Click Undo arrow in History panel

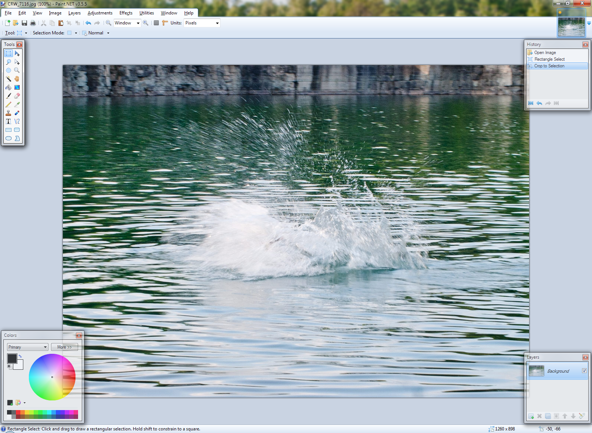(539, 103)
